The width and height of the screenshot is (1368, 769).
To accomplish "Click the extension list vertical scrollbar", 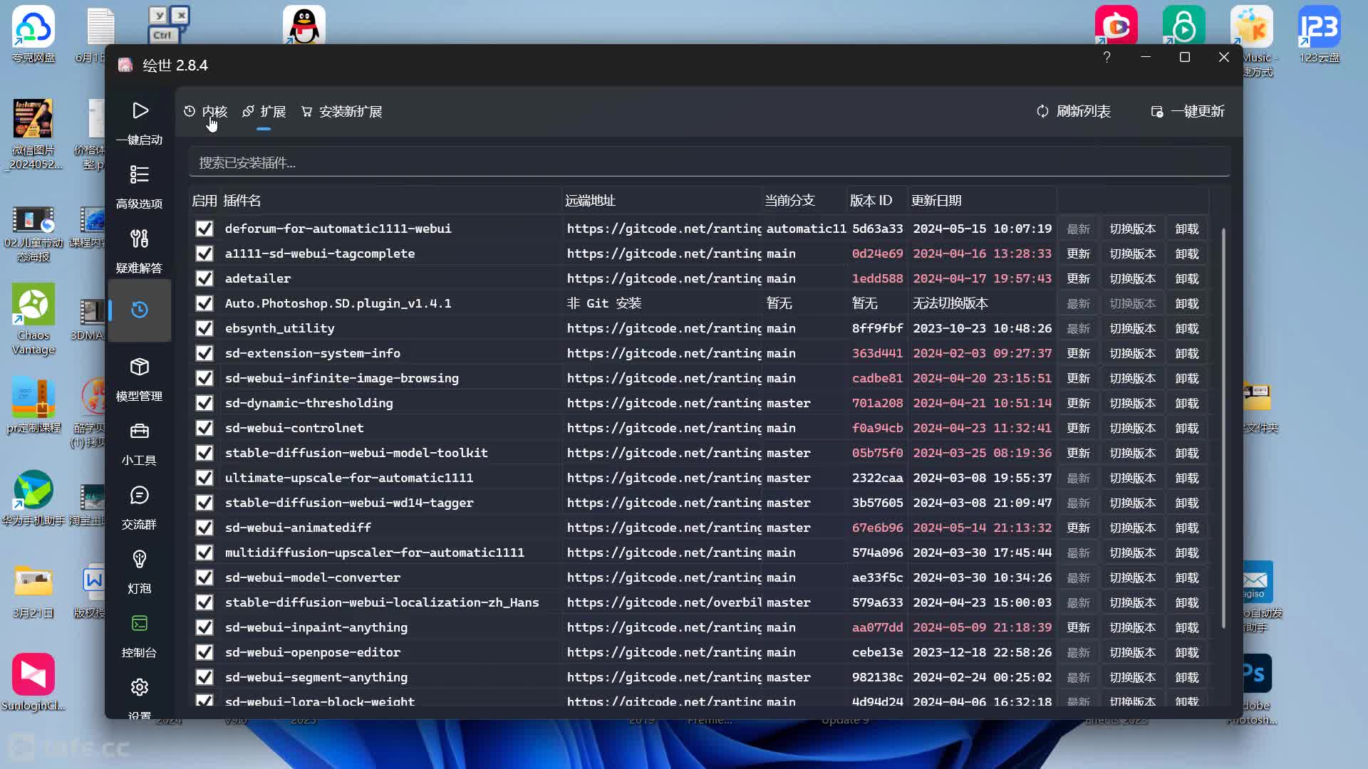I will [1223, 427].
